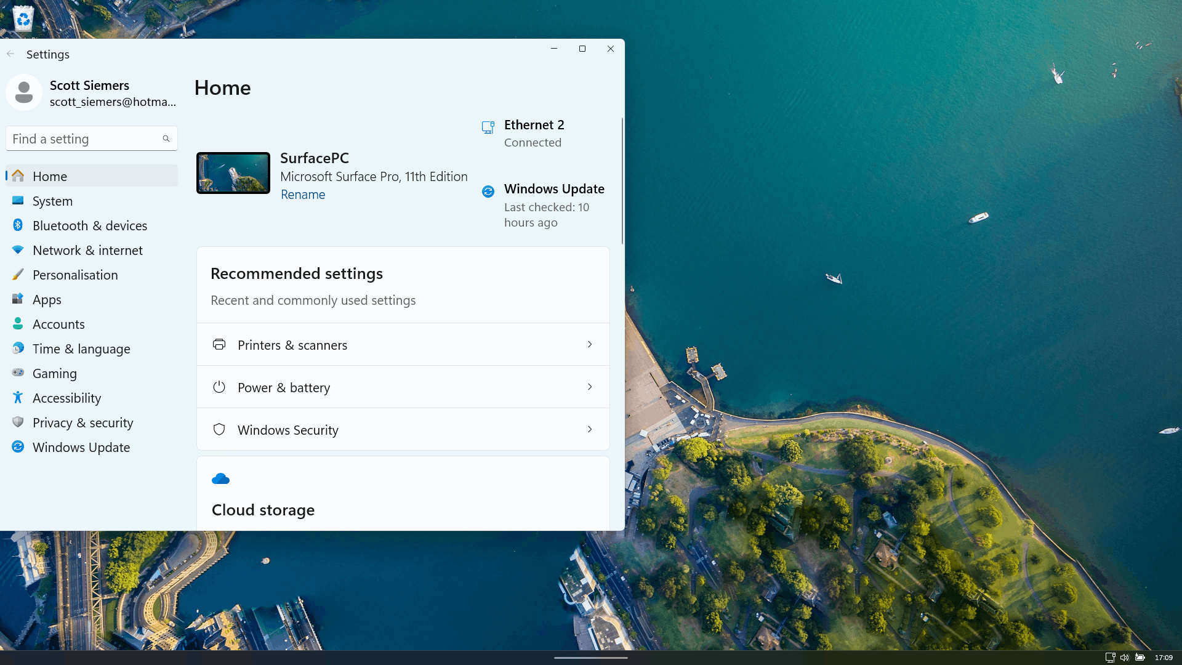The width and height of the screenshot is (1182, 665).
Task: Click the back arrow in Settings
Action: 10,54
